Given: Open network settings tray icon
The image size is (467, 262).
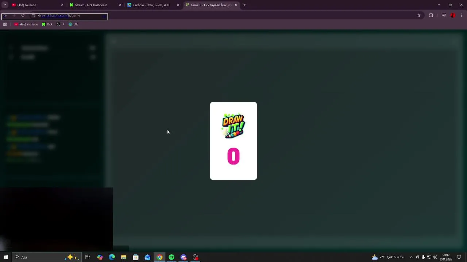Looking at the screenshot, I should click(x=429, y=257).
